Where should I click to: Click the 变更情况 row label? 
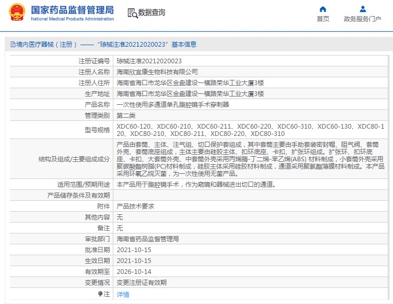coord(97,283)
